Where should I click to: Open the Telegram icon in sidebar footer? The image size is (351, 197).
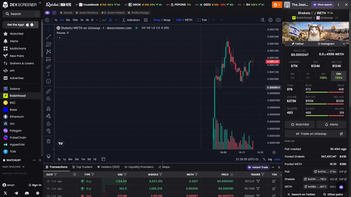click(x=16, y=193)
